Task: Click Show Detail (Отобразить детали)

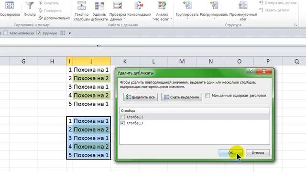Action: [277, 3]
